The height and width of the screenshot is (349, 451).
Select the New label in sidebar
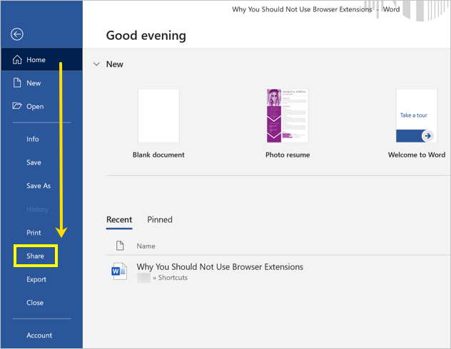(x=34, y=83)
